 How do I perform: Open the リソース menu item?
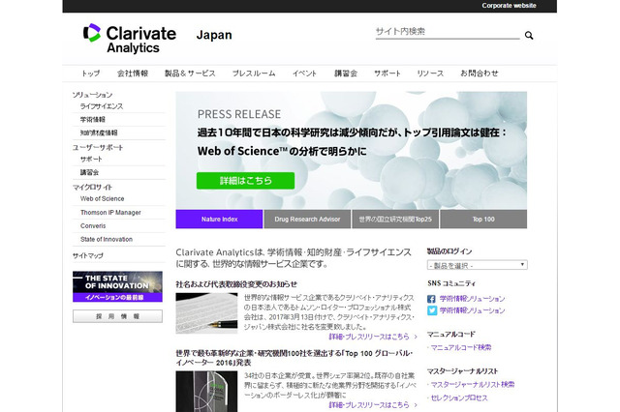click(x=430, y=74)
